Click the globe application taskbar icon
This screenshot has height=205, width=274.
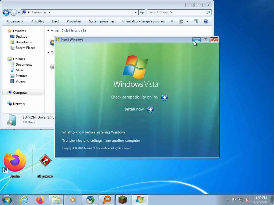[x=90, y=200]
